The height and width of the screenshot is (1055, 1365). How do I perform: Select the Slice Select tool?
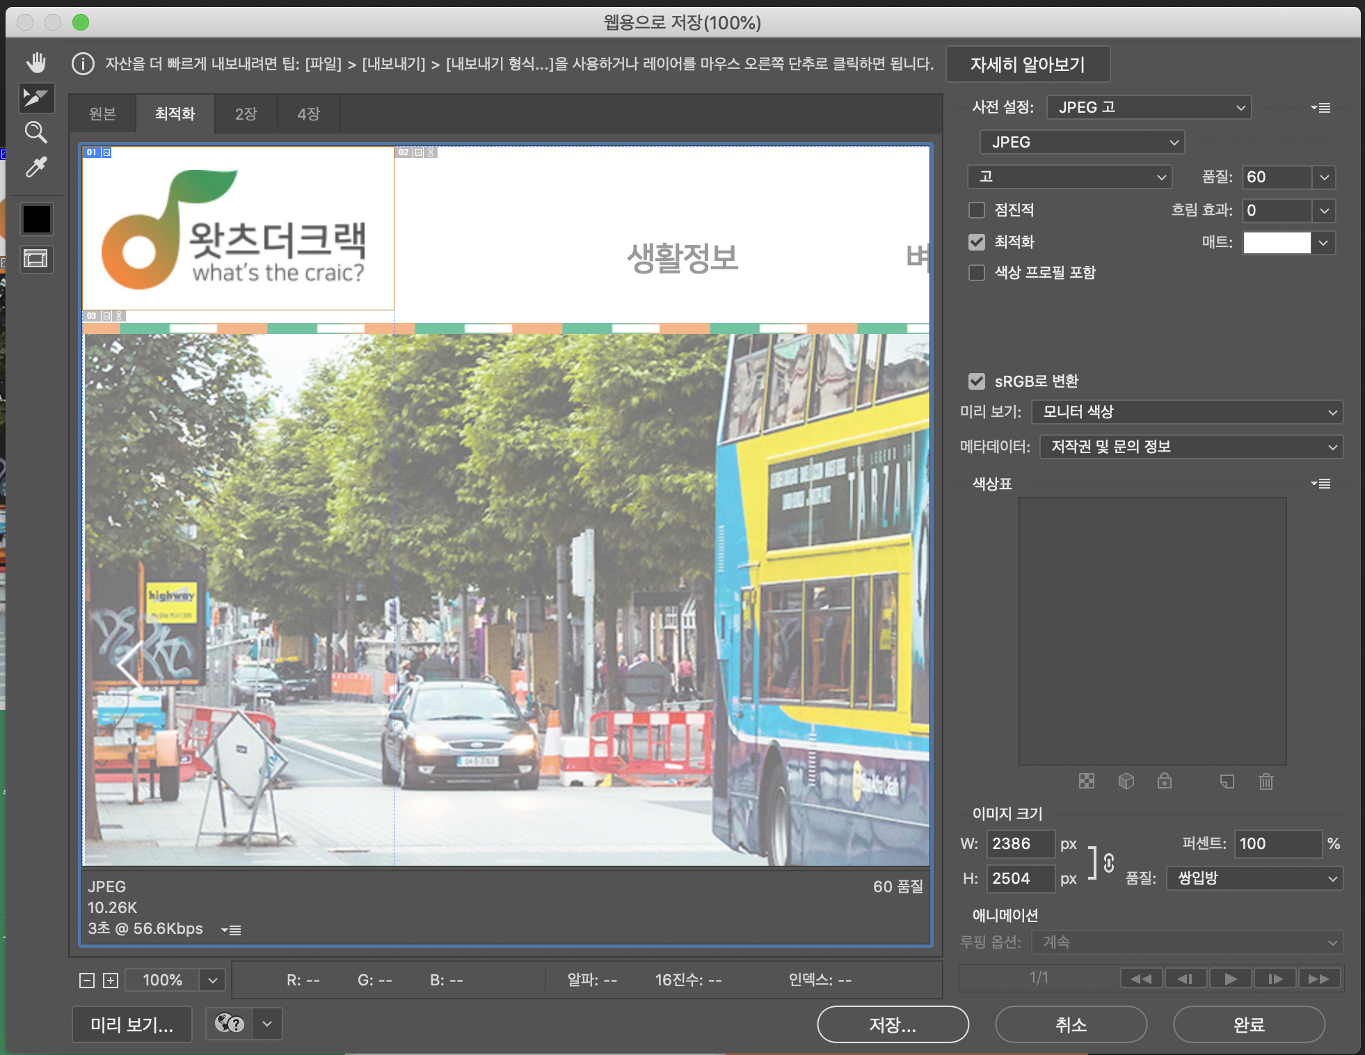coord(36,97)
